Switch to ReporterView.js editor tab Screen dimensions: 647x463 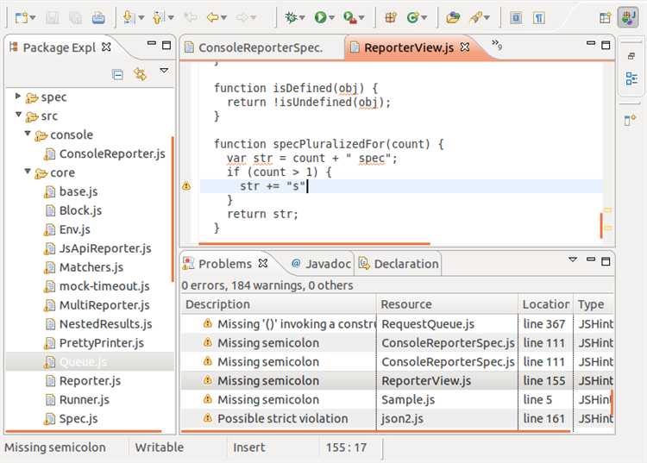409,47
